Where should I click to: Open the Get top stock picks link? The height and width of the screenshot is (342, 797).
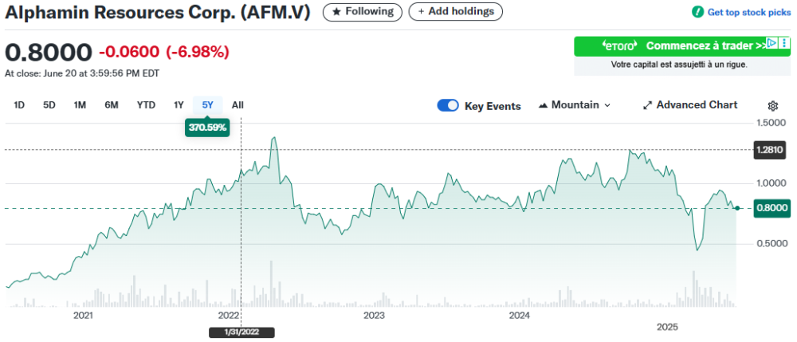pos(748,12)
